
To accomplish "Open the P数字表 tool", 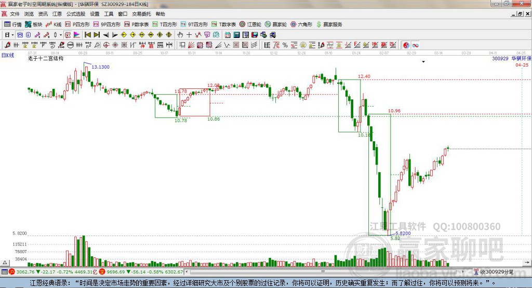I will (137, 24).
